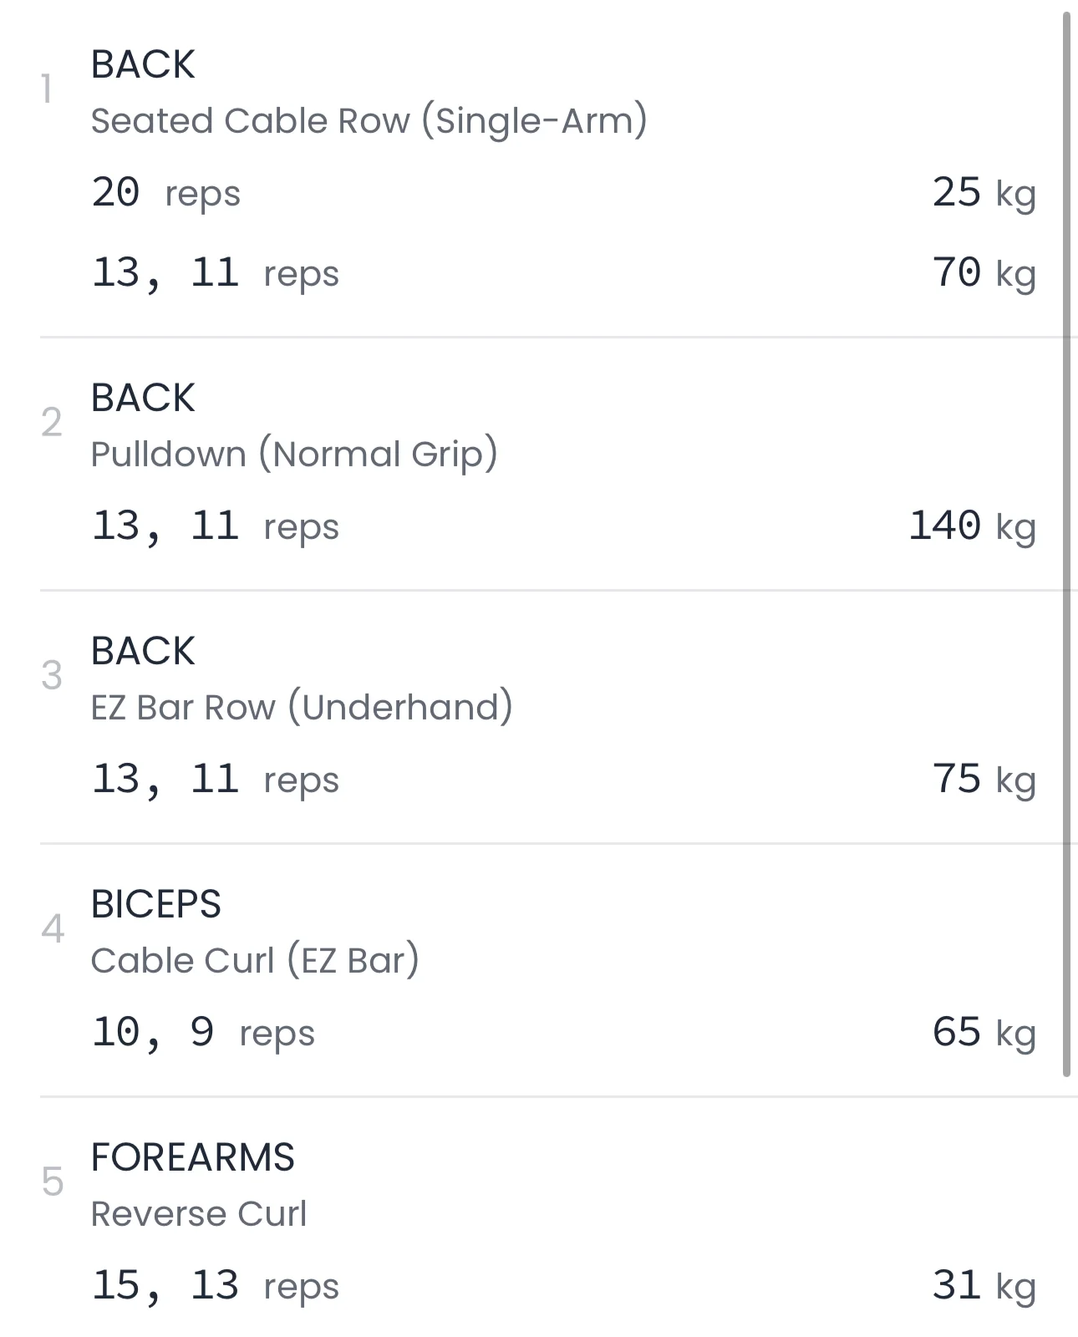Tap exercise number 5 in the list

pyautogui.click(x=52, y=1182)
